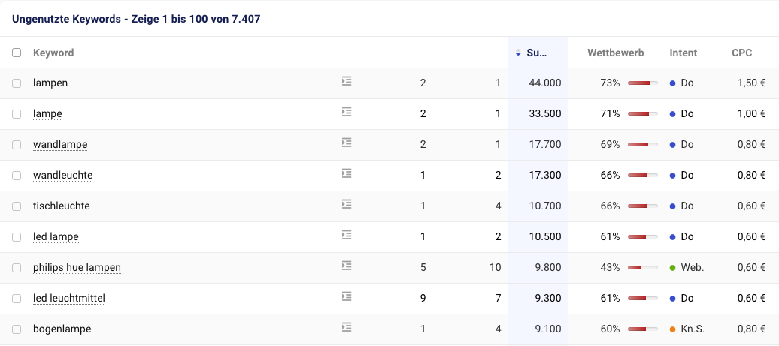Image resolution: width=779 pixels, height=346 pixels.
Task: Sort by search volume column arrow
Action: tap(518, 53)
